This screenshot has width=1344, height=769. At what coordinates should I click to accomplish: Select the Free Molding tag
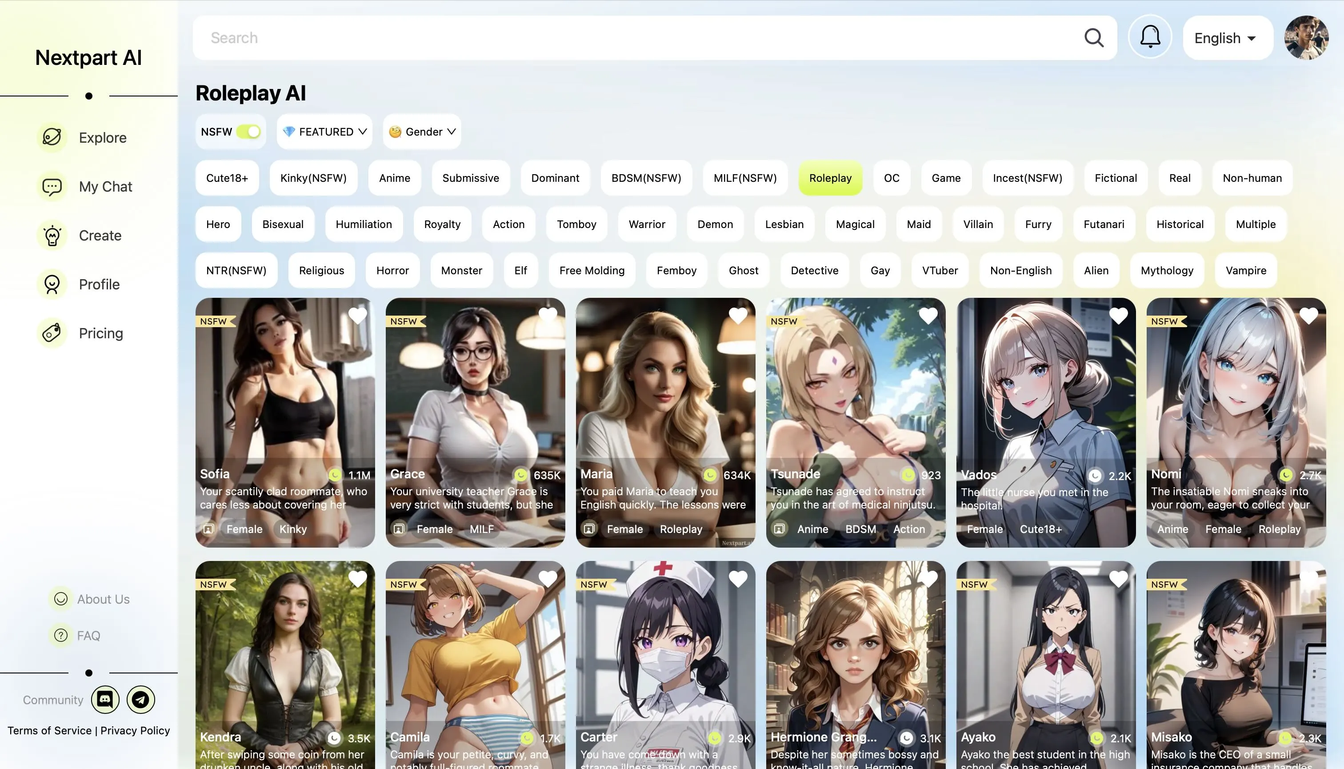coord(592,270)
